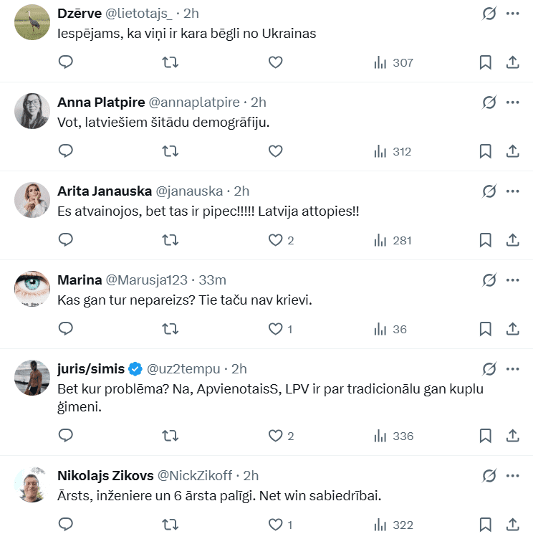Reply to Nikolajs Zikovs' tweet
Viewport: 533px width, 544px height.
pyautogui.click(x=66, y=525)
